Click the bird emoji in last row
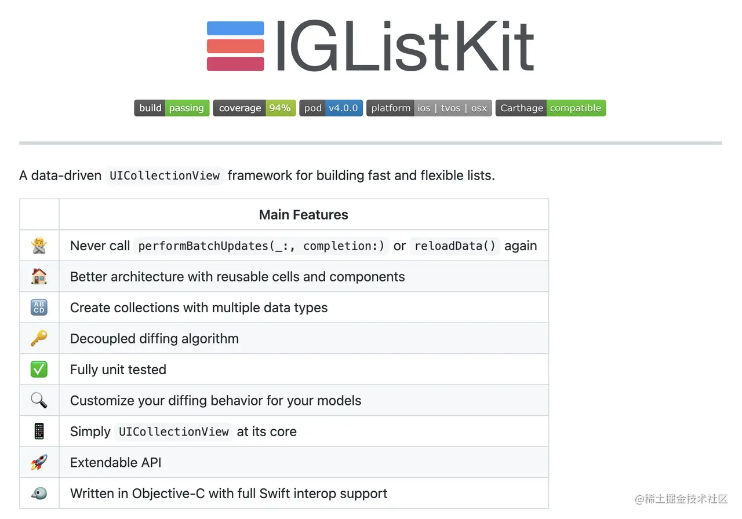The width and height of the screenshot is (742, 519). click(39, 494)
